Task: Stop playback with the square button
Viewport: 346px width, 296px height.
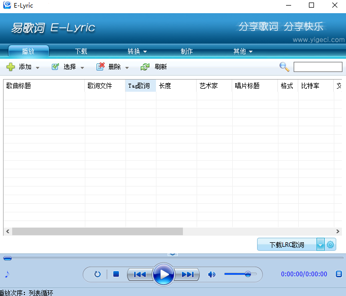Action: tap(116, 274)
